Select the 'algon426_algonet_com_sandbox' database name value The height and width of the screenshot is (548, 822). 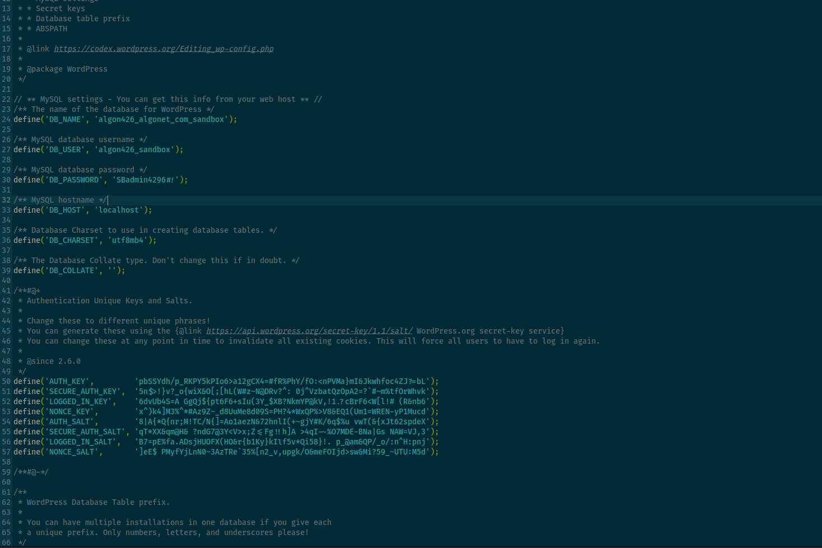tap(161, 119)
